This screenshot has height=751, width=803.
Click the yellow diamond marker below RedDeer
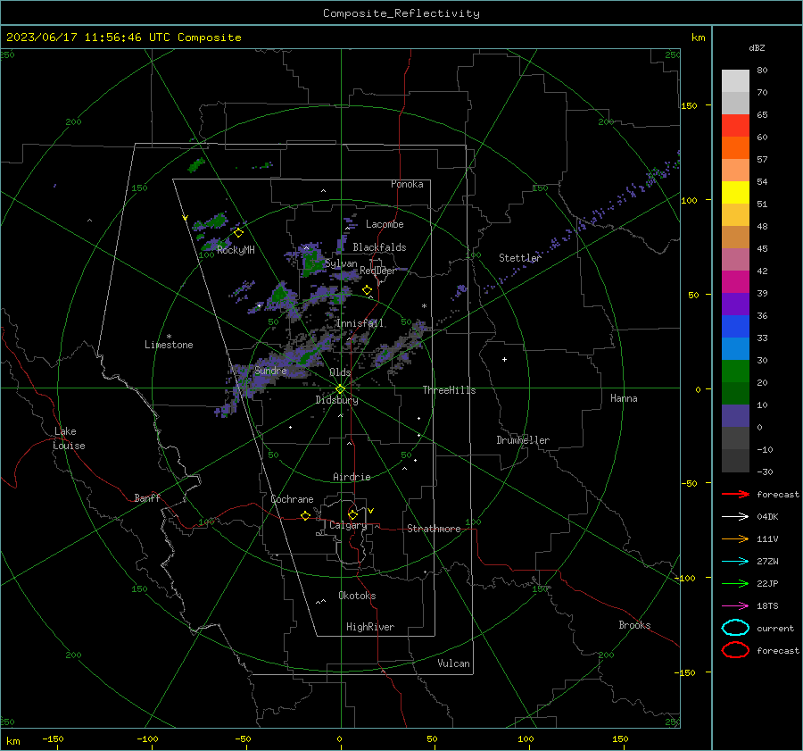(367, 290)
